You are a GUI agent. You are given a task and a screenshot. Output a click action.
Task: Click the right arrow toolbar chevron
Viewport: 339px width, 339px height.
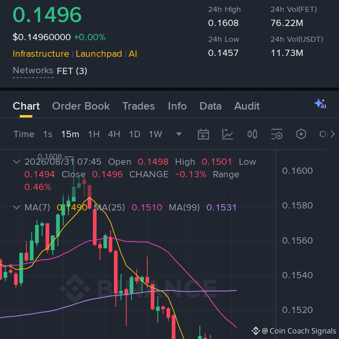point(332,134)
